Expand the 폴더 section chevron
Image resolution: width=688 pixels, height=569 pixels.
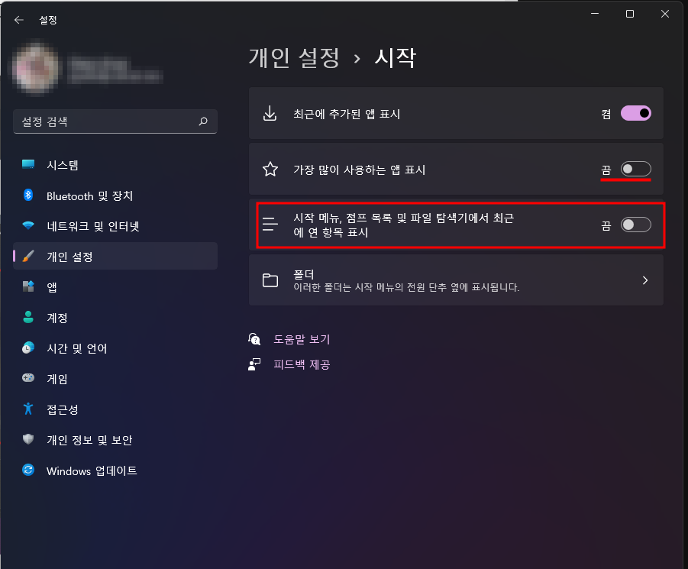click(645, 280)
